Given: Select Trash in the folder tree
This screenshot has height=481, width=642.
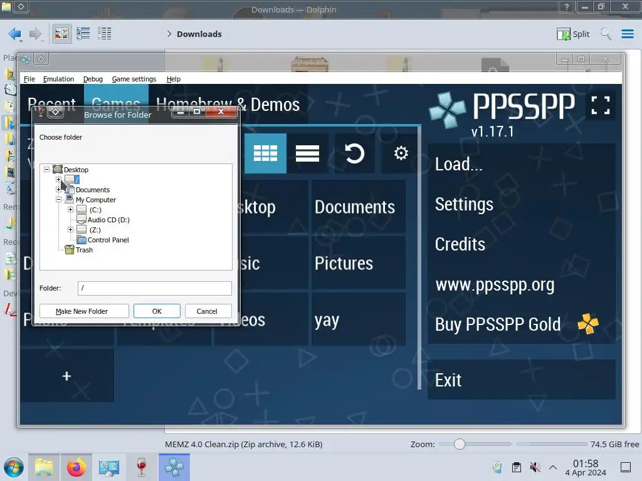Looking at the screenshot, I should 84,250.
